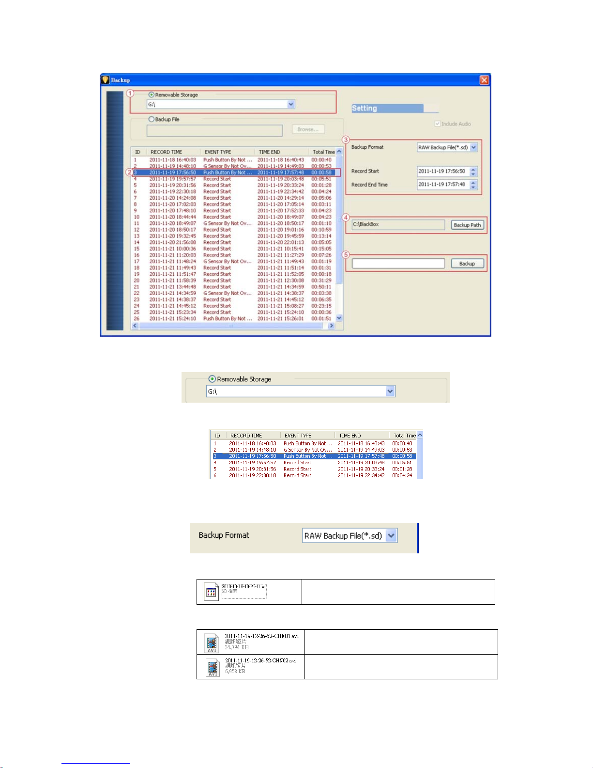This screenshot has width=593, height=768.
Task: Select record 9 starting 2011-11-20 17:48:10
Action: 234,210
